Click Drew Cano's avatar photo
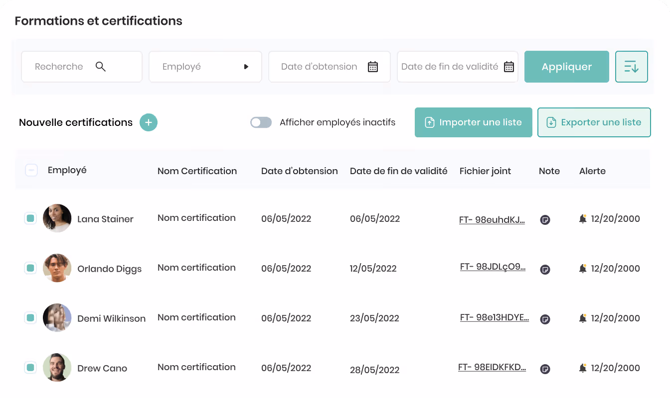 (x=57, y=367)
